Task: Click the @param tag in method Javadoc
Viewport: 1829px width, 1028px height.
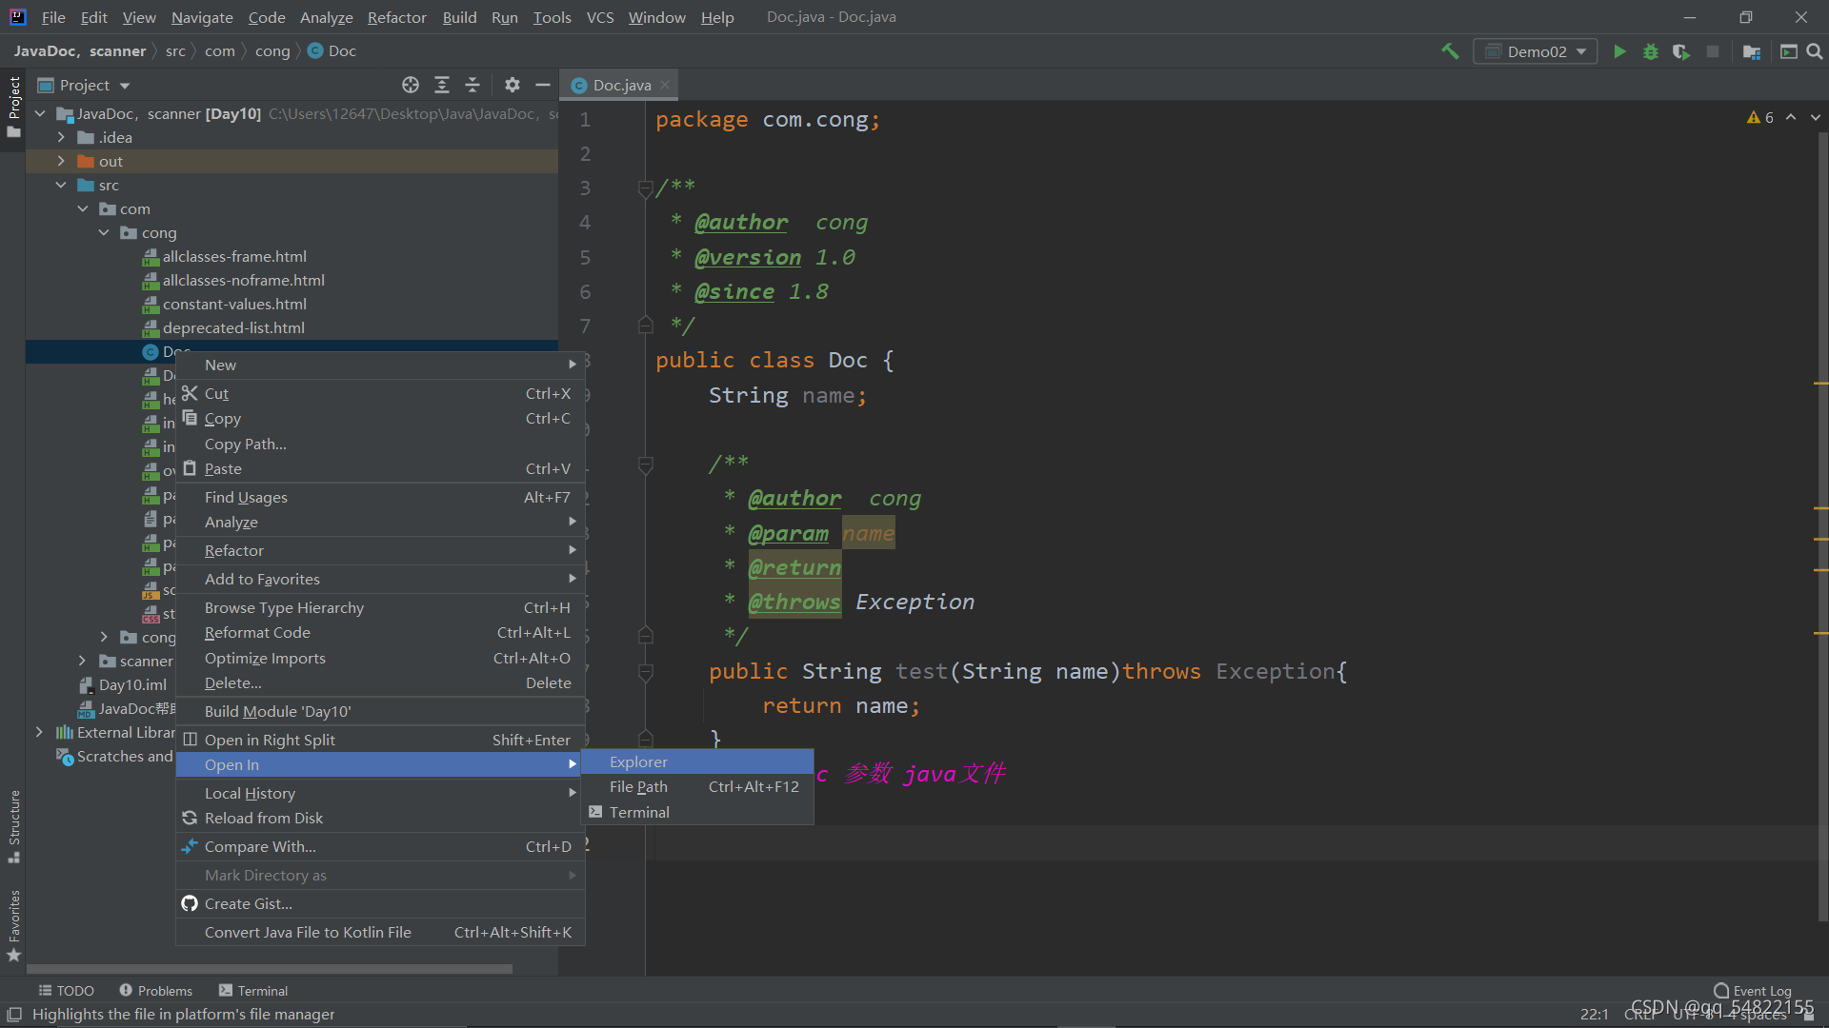Action: click(788, 534)
